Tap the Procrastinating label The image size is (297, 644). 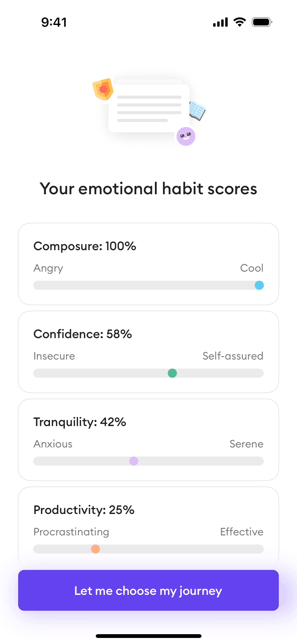coord(71,532)
